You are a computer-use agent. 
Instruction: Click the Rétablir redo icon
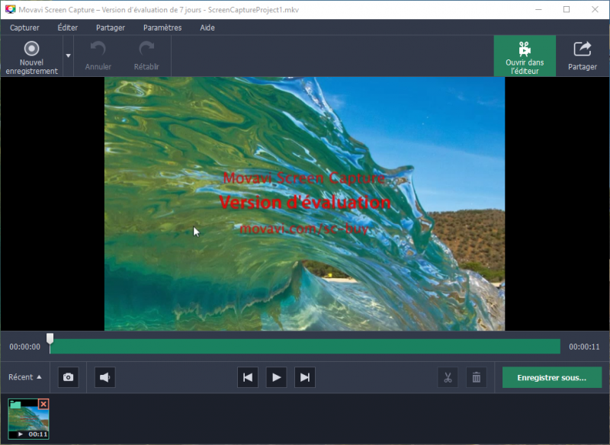[146, 49]
